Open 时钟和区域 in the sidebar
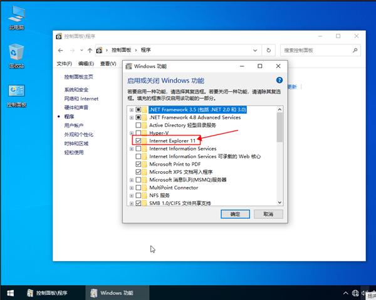Screen dimensions: 376x300 click(x=76, y=144)
